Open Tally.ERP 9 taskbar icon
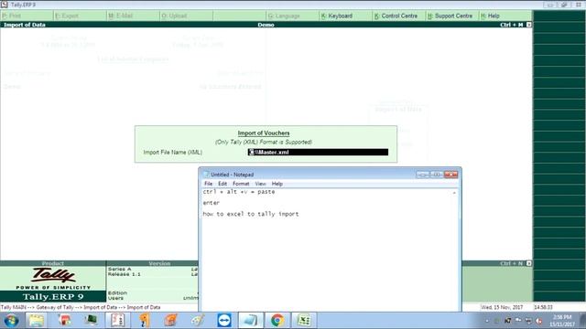 point(118,321)
